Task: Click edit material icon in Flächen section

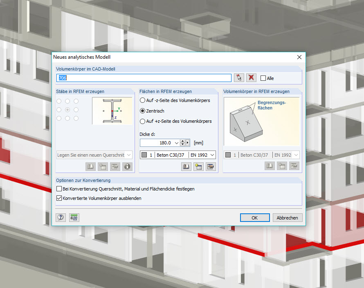Action: [211, 166]
